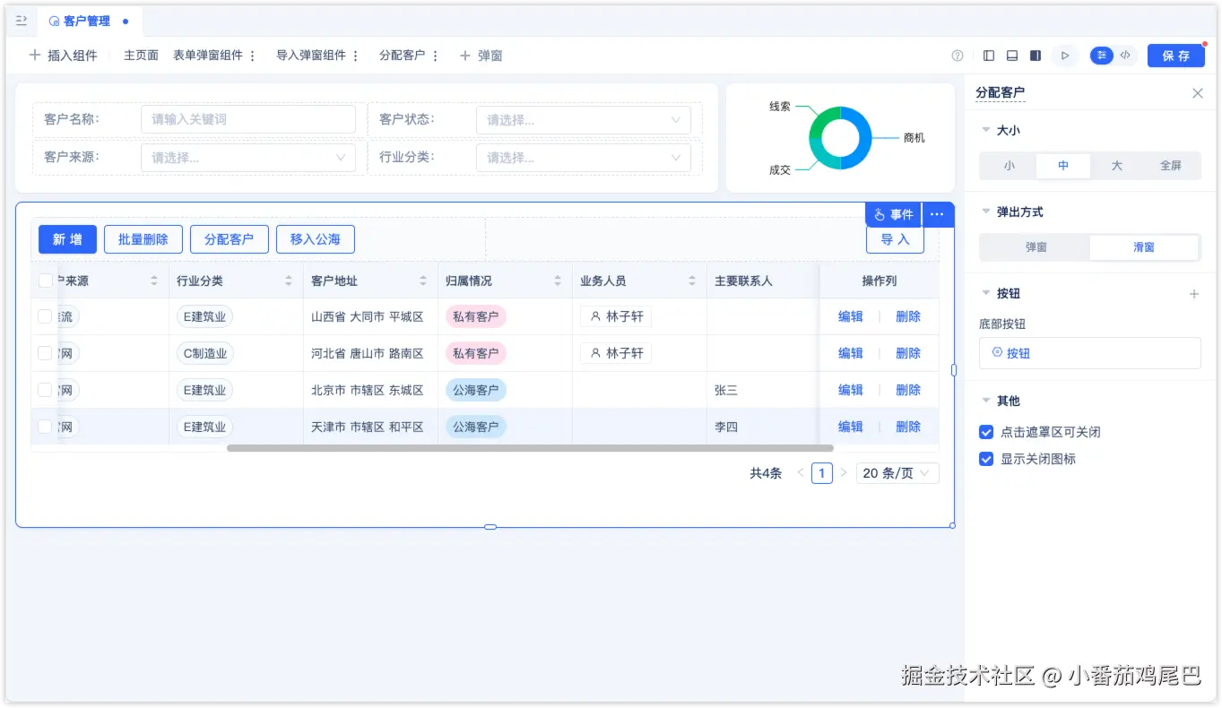Switch to the 导入弹窗组件 tab
This screenshot has width=1222, height=708.
[311, 56]
